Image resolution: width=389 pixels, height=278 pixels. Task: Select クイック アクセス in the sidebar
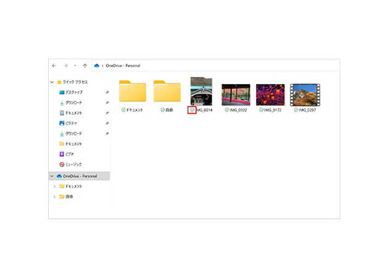75,82
